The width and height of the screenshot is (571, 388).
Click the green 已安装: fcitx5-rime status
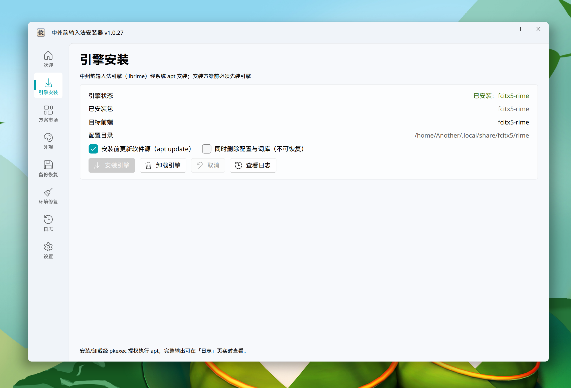pos(501,96)
